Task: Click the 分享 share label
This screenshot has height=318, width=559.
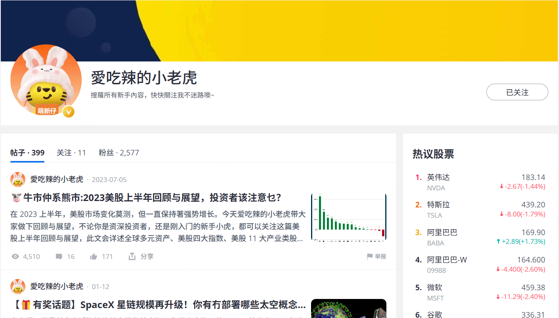Action: pos(147,257)
